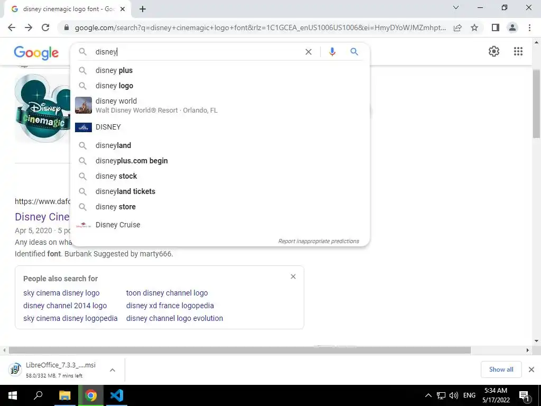The width and height of the screenshot is (541, 406).
Task: Close the disney cinemagic logo font tab
Action: click(123, 10)
